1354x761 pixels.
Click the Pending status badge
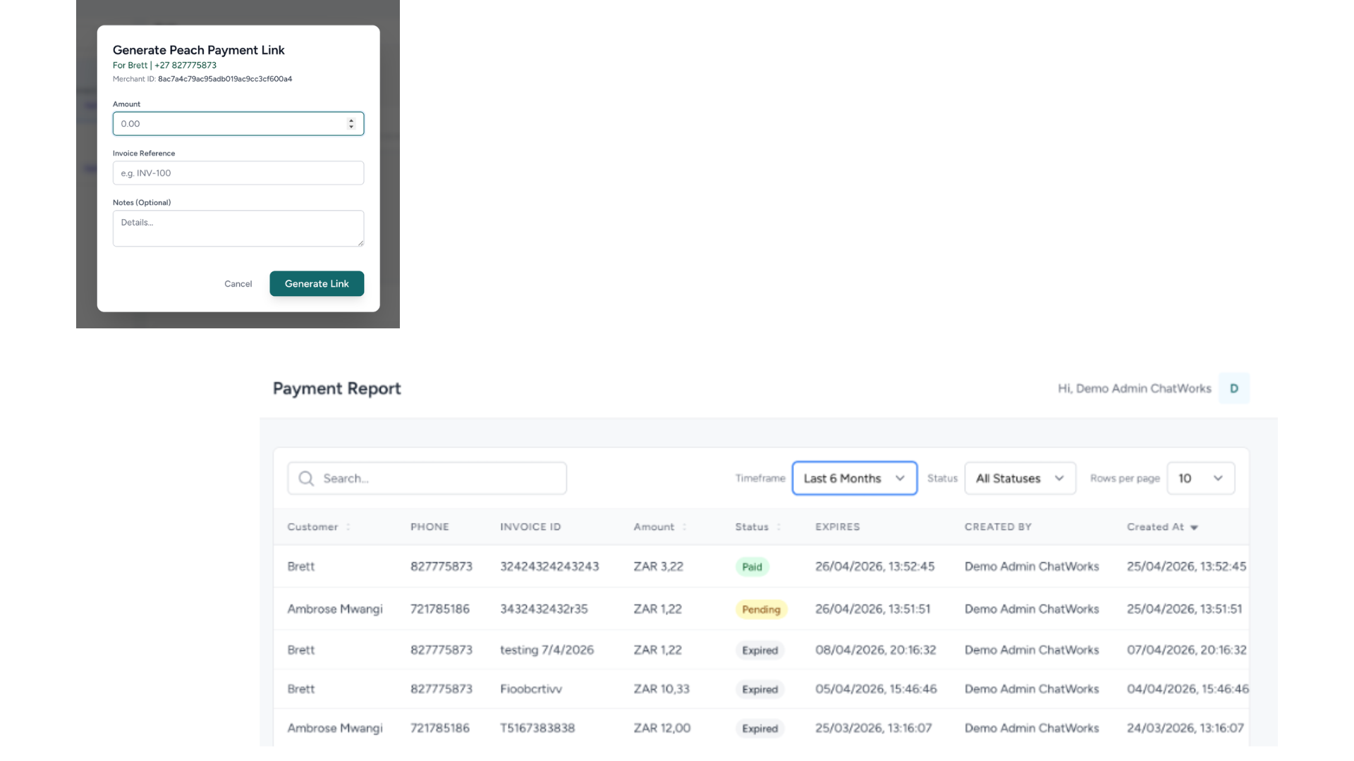tap(761, 610)
